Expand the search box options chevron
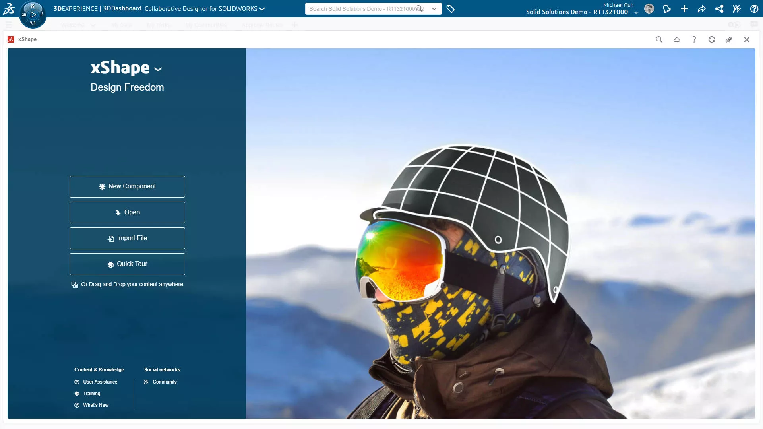Viewport: 763px width, 429px height. pos(434,9)
